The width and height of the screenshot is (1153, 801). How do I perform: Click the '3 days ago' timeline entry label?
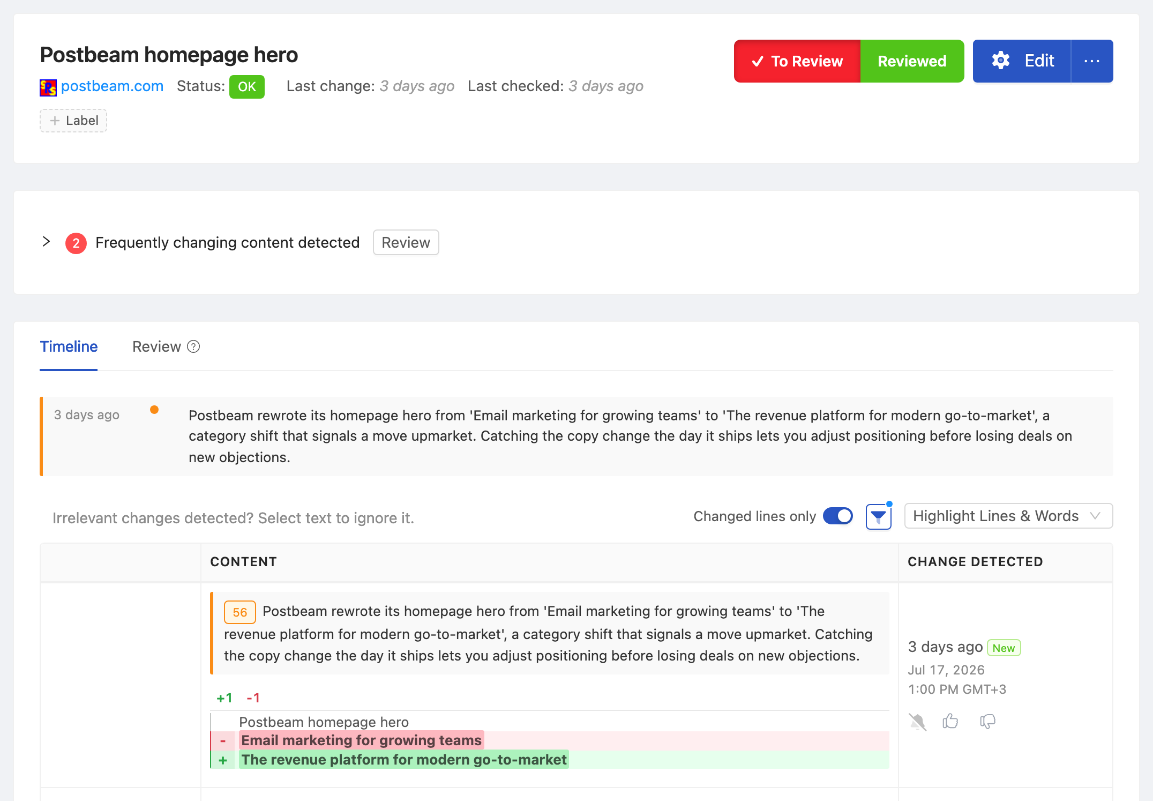pyautogui.click(x=87, y=415)
